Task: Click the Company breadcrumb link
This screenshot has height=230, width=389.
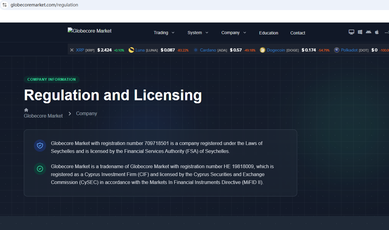Action: click(x=86, y=113)
